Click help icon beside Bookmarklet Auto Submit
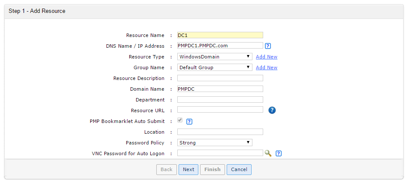Screen dimensions: 407x184 point(189,121)
